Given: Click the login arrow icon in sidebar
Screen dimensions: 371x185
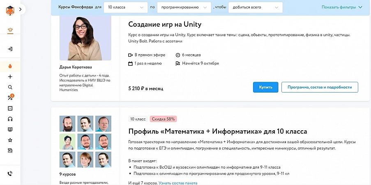Looking at the screenshot, I should point(10,49).
